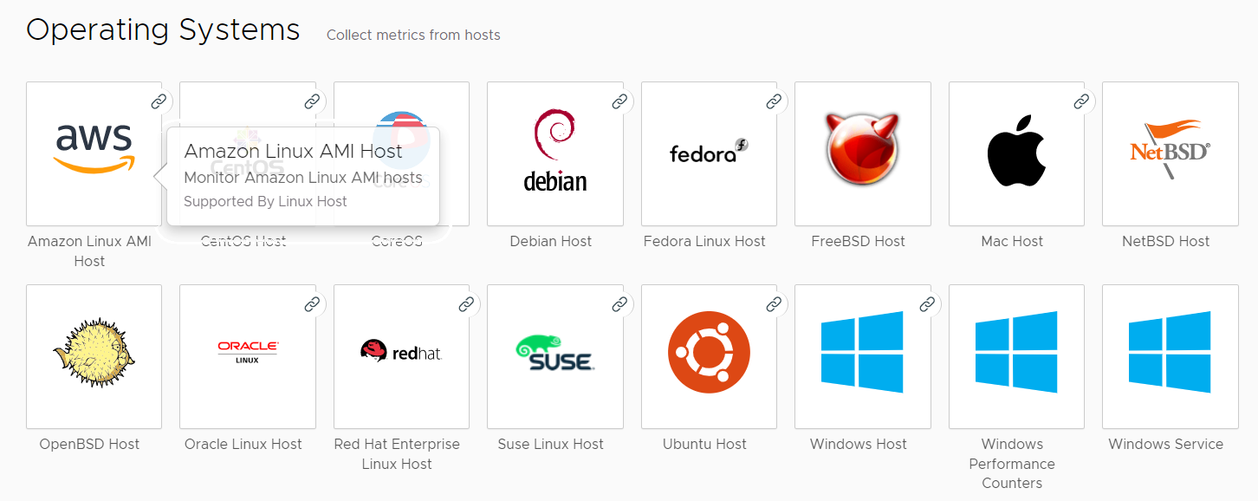1258x501 pixels.
Task: Click the 'NetBSD Host' caption text
Action: (1166, 242)
